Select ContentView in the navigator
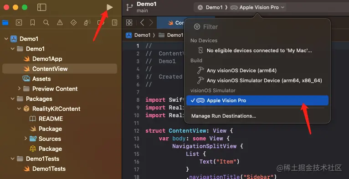 60,69
